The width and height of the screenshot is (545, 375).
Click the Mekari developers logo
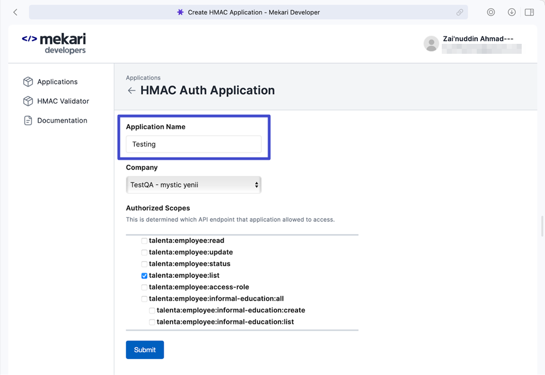pyautogui.click(x=54, y=43)
